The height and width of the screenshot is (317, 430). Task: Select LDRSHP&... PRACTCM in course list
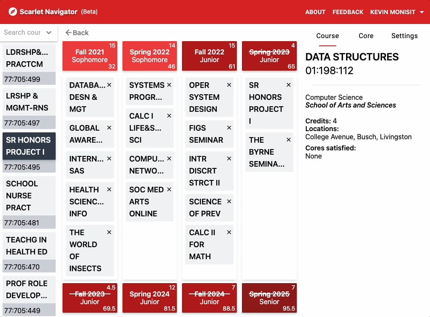[29, 58]
